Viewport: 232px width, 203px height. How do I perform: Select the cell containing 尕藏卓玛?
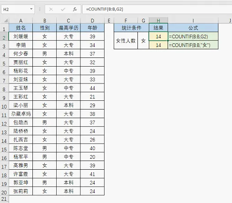(21, 114)
